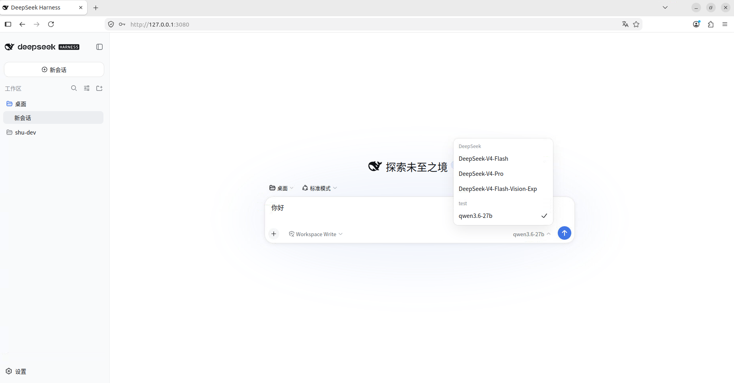This screenshot has height=383, width=734.
Task: Click the 工作区 section label
Action: point(13,89)
